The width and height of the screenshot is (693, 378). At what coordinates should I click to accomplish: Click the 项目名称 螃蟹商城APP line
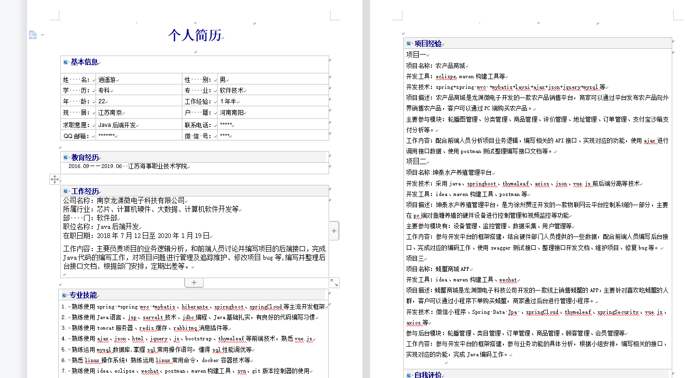[x=438, y=269]
